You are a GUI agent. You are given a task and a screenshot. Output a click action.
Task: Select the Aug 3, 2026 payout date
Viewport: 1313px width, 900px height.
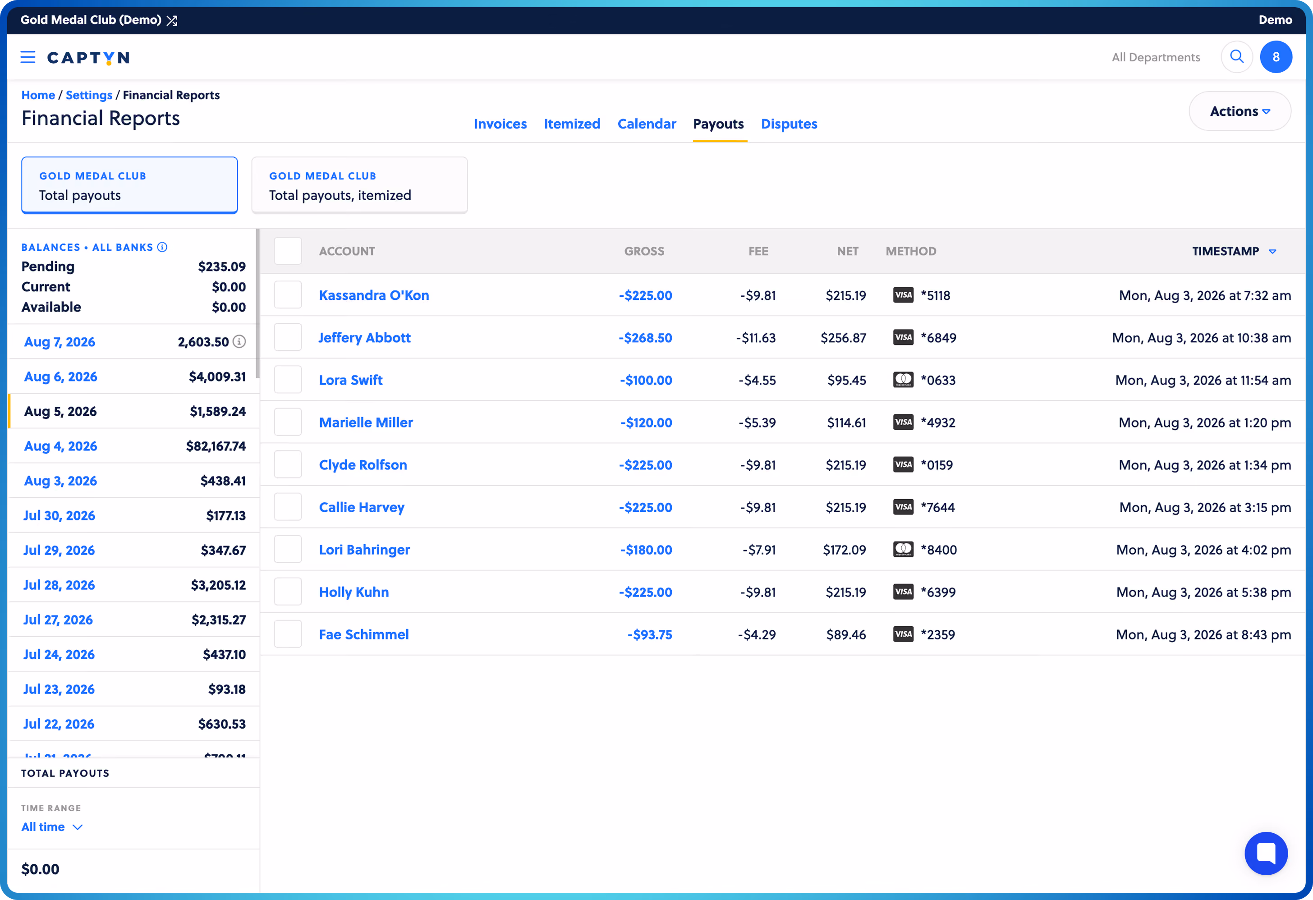[60, 481]
